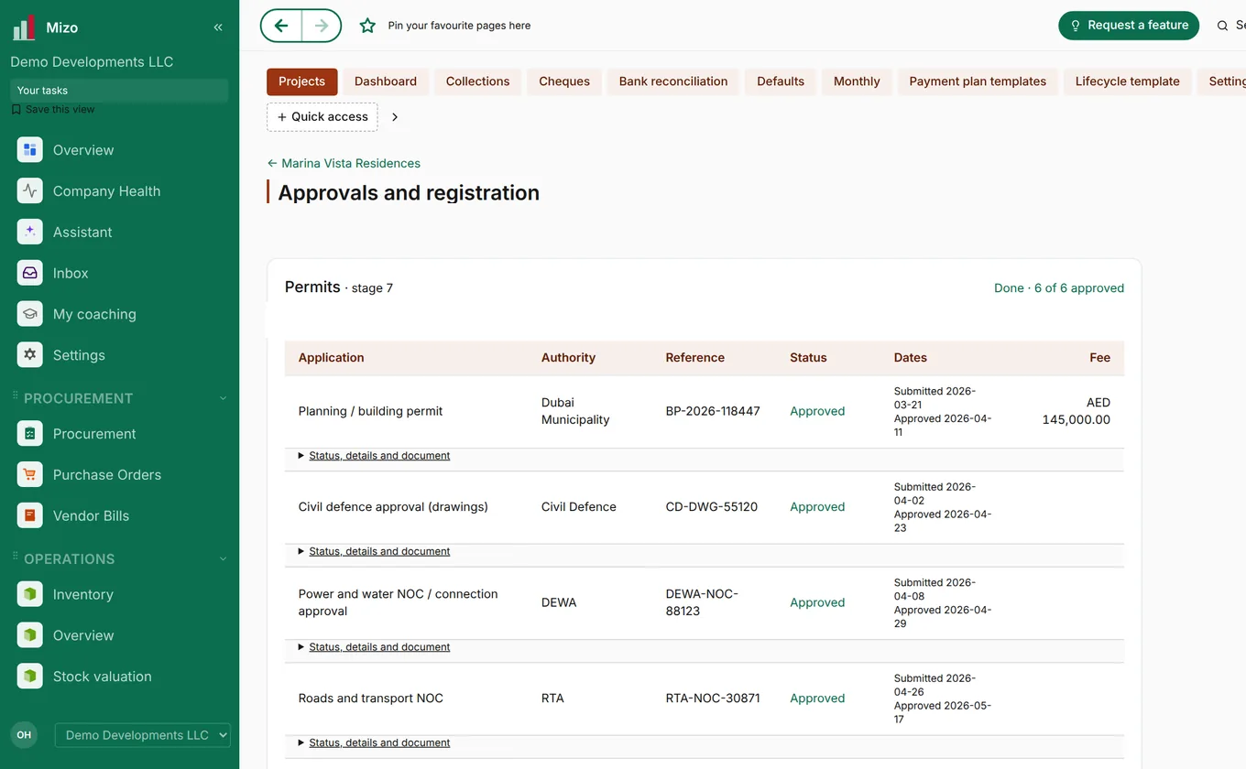
Task: Click the Request a feature button
Action: coord(1129,26)
